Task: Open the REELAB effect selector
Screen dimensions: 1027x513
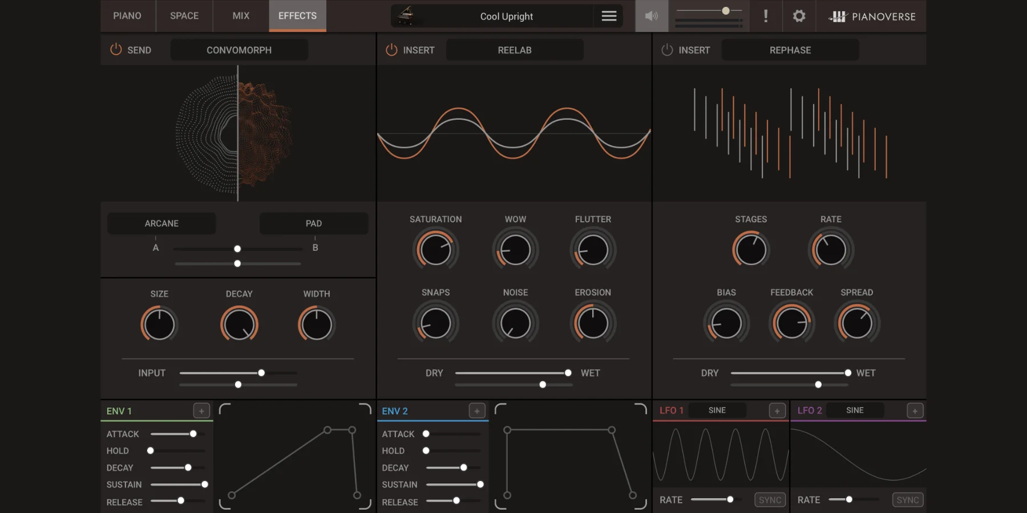Action: pyautogui.click(x=514, y=50)
